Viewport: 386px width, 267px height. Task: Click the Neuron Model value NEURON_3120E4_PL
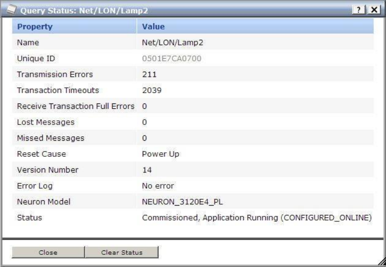pos(182,202)
